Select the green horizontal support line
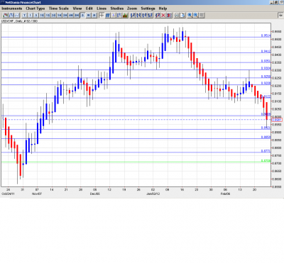 click(x=136, y=162)
